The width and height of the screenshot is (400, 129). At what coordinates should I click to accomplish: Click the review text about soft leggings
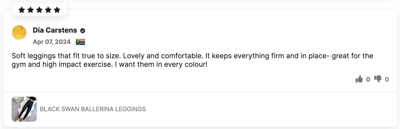point(192,56)
